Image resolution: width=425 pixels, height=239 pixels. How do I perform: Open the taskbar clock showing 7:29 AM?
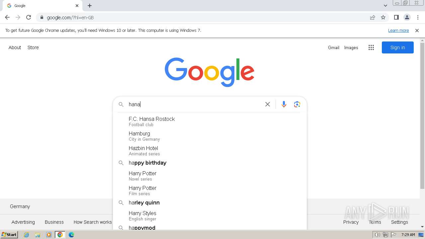408,235
